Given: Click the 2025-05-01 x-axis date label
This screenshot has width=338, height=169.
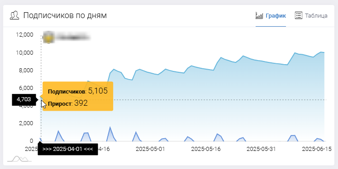Looking at the screenshot, I should [150, 149].
